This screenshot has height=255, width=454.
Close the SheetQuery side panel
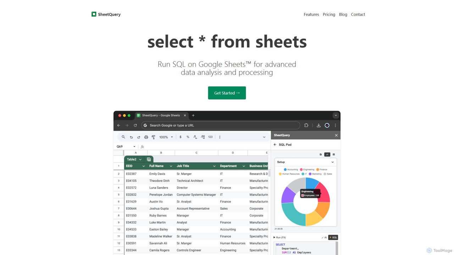click(336, 135)
